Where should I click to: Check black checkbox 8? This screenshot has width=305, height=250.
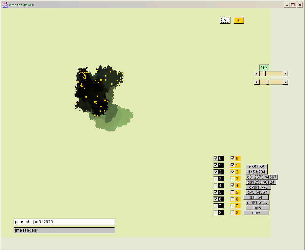click(x=216, y=212)
